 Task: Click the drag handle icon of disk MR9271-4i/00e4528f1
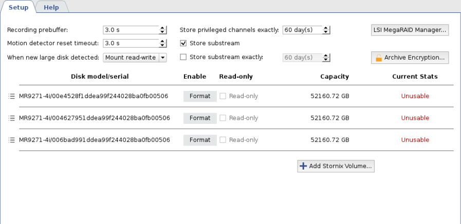tap(12, 96)
